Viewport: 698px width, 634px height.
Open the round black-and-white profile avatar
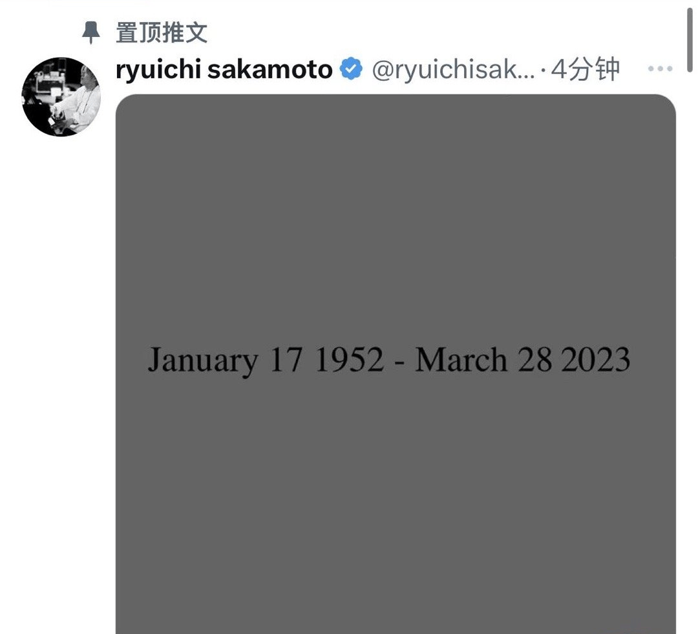[x=61, y=96]
